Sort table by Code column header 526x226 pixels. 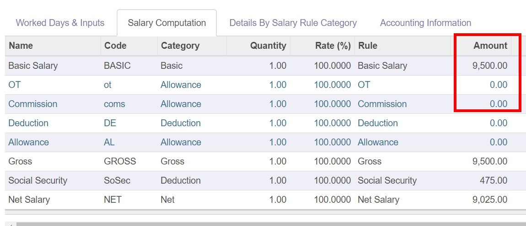click(115, 46)
